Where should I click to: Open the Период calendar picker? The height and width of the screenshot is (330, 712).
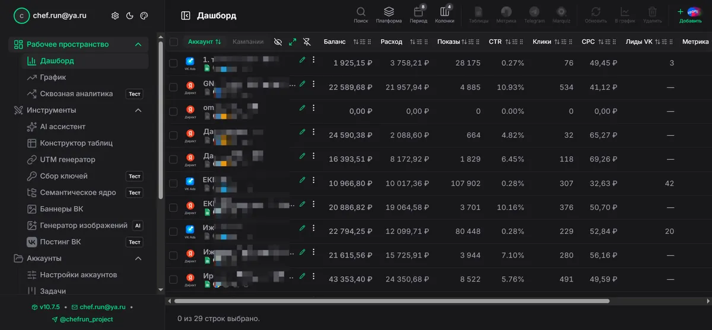click(x=418, y=15)
